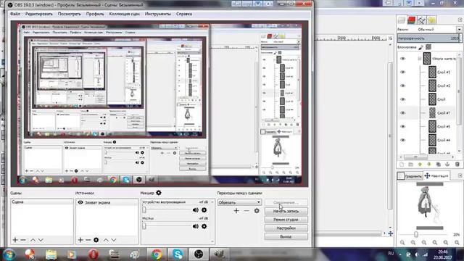Open the transition properties gear
This screenshot has height=261, width=464.
point(257,211)
